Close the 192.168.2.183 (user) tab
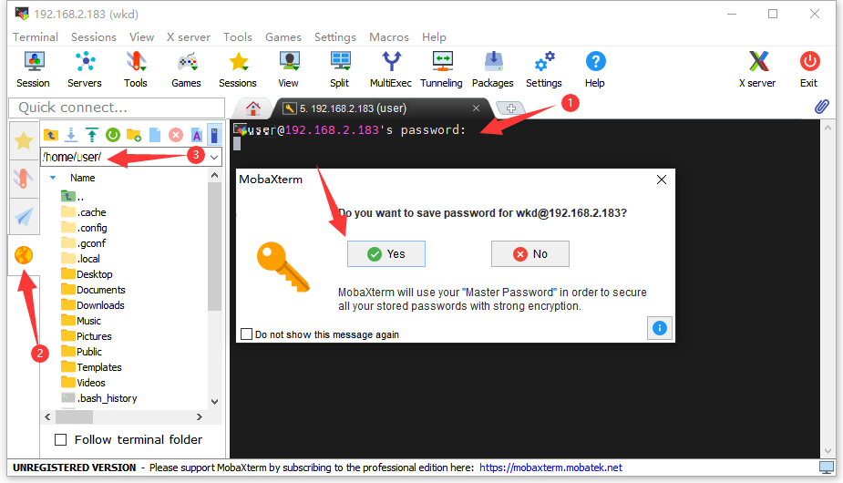843x483 pixels. click(476, 108)
